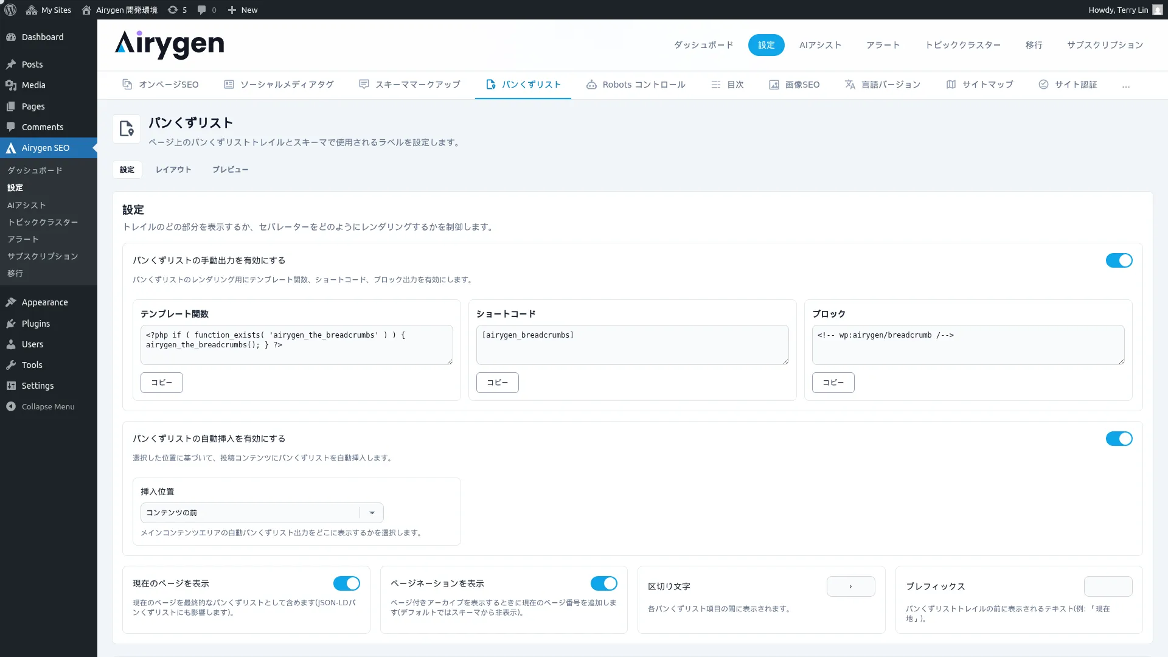This screenshot has width=1168, height=657.
Task: Open the 挿入位置 dropdown
Action: tap(262, 513)
